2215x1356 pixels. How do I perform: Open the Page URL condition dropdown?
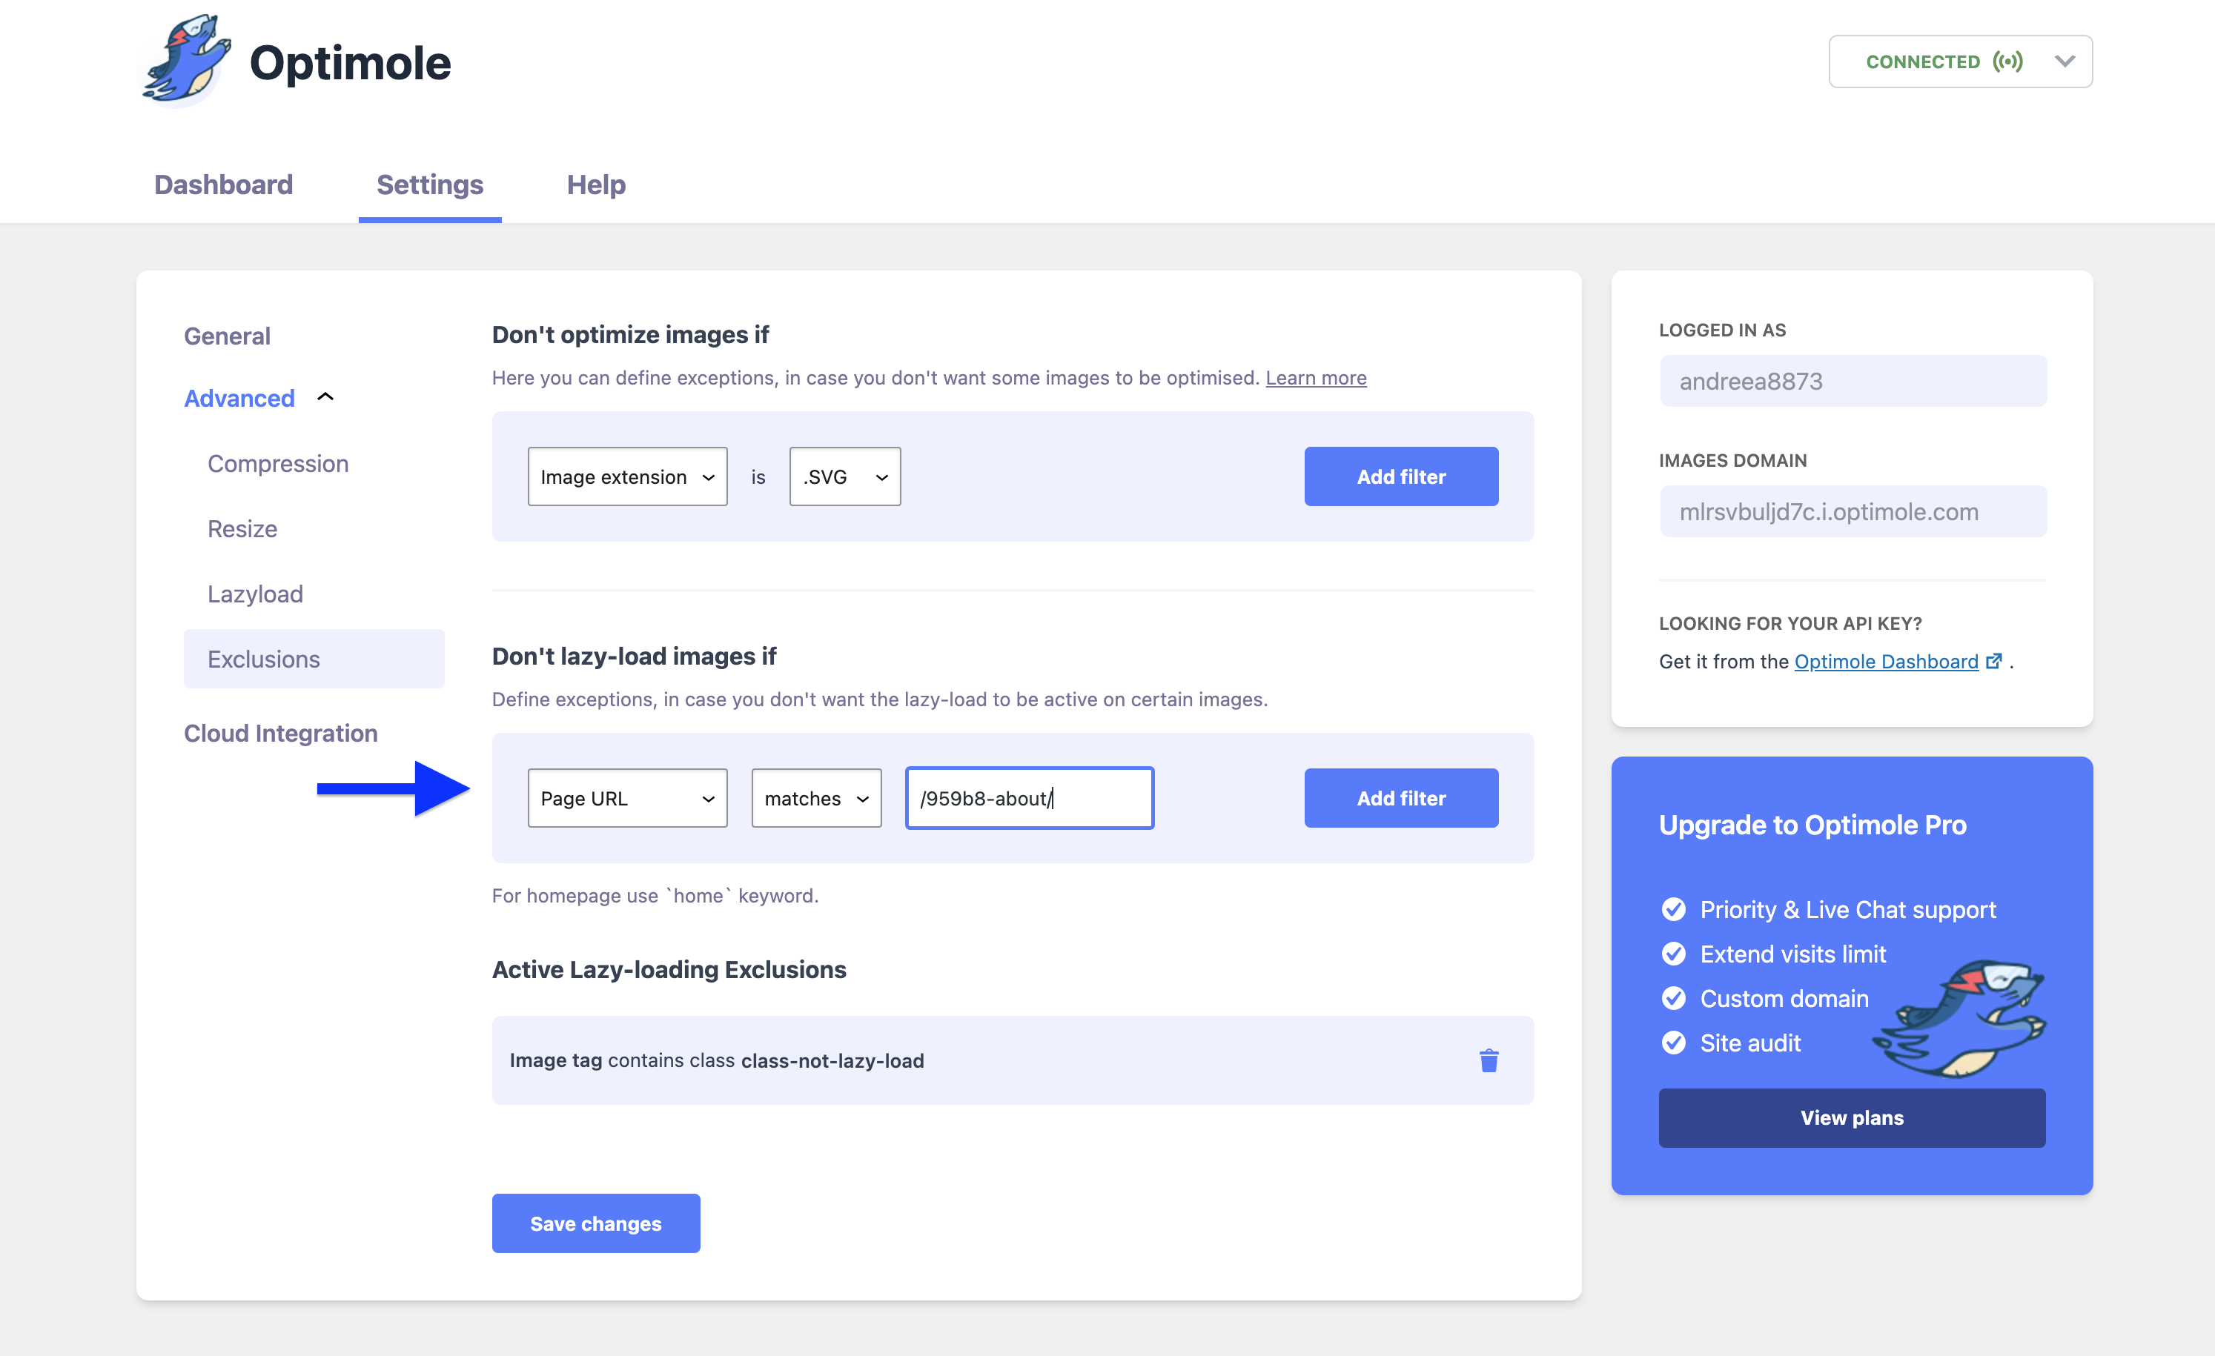(626, 798)
